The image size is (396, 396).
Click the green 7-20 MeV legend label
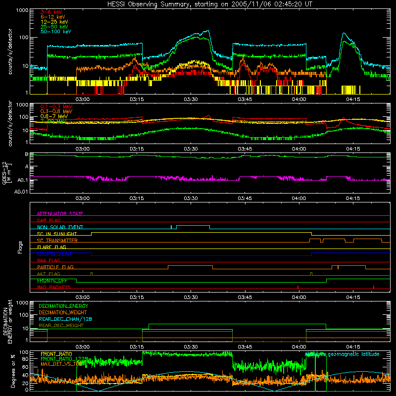(x=53, y=121)
